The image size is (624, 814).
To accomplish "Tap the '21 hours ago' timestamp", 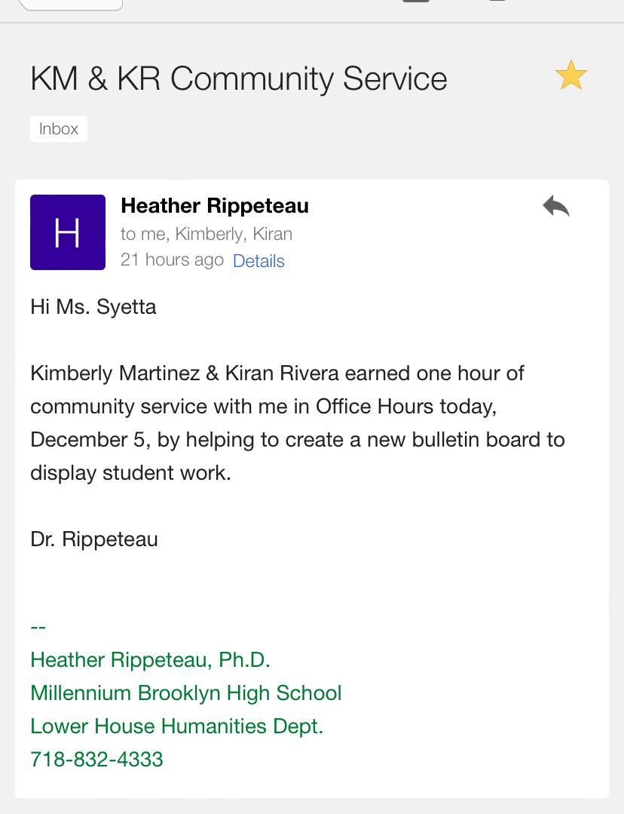I will click(172, 260).
